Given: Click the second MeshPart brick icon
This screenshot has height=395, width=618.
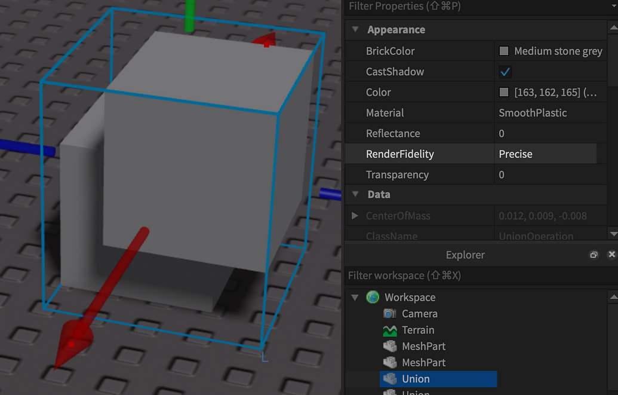Looking at the screenshot, I should pos(389,362).
